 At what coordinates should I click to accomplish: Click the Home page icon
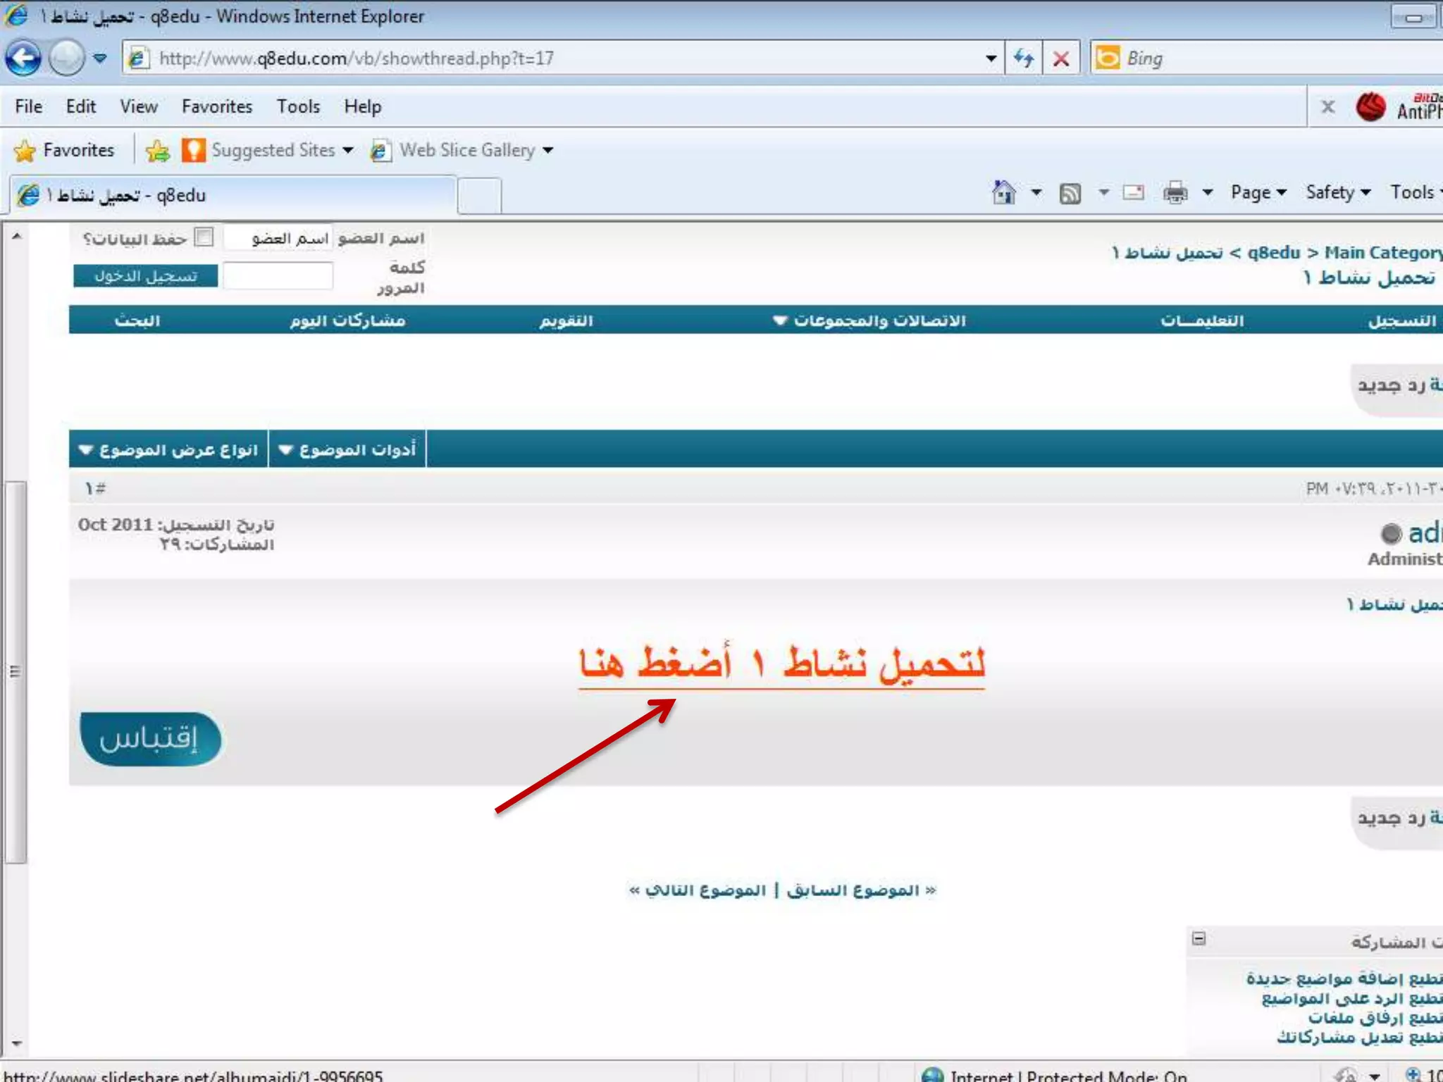(x=1003, y=192)
